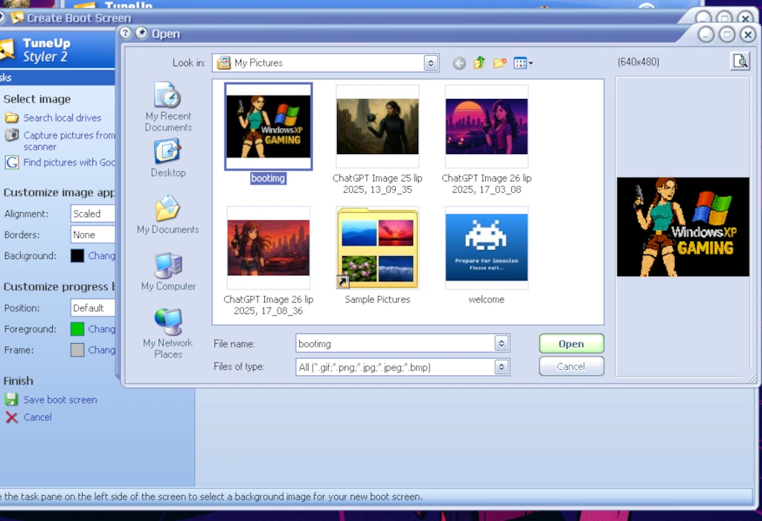
Task: Open the Borders None dropdown
Action: [93, 234]
